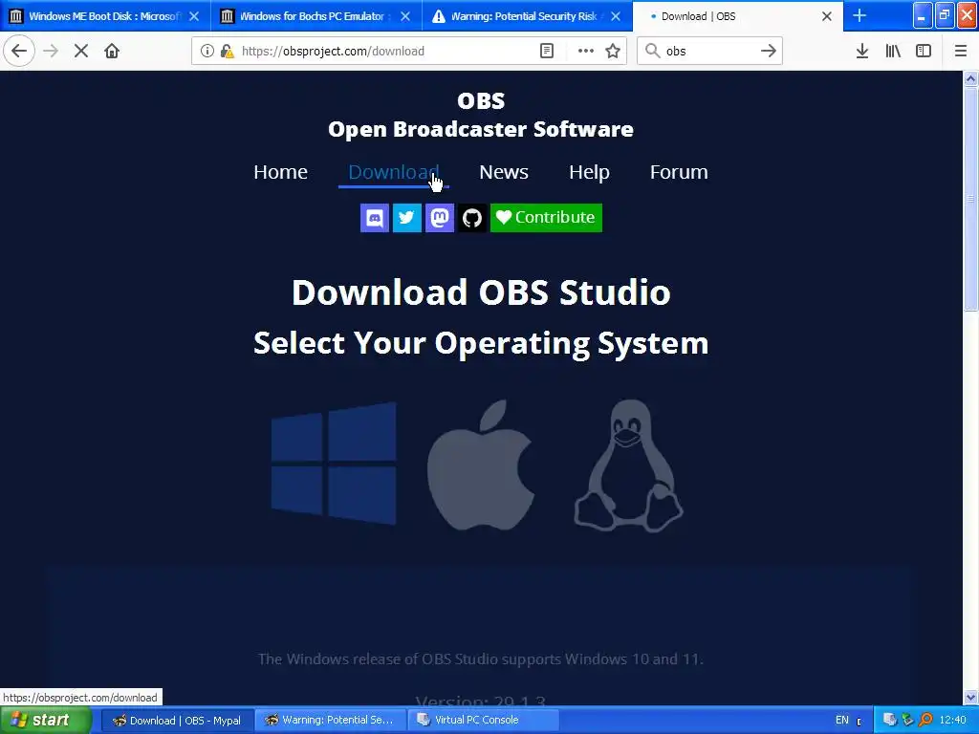Open OBS GitHub icon link
979x734 pixels.
pyautogui.click(x=472, y=218)
